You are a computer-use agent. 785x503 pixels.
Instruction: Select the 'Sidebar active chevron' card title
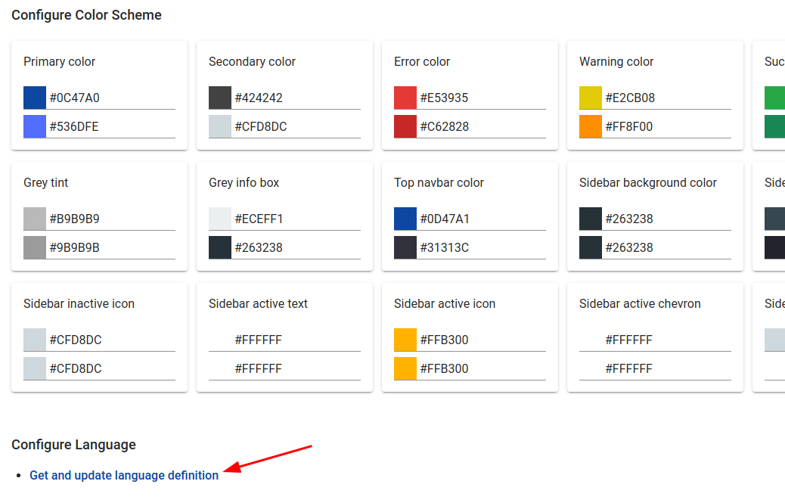click(640, 304)
